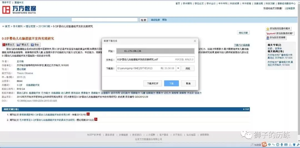Open the similar paper 艺术教育在0-3岁婴幼儿右脑潜能开发中的具体方法研究

pyautogui.click(x=47, y=120)
